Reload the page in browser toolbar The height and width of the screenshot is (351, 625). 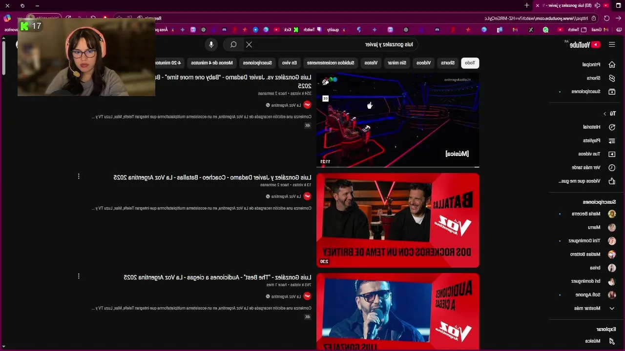coord(606,18)
